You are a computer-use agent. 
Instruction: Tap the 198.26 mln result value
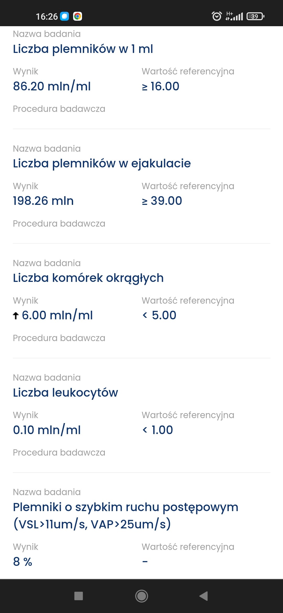[43, 201]
